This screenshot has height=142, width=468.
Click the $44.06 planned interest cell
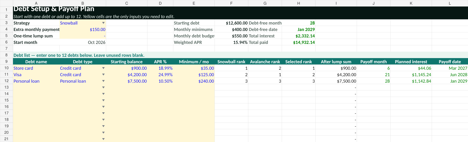pos(411,68)
